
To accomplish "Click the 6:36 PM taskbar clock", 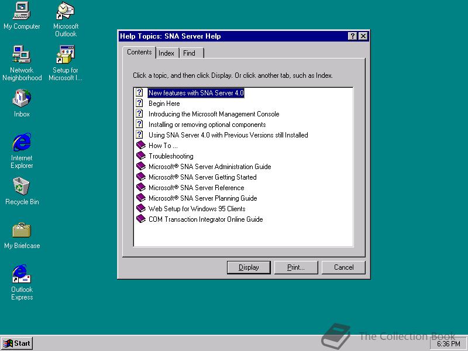I will click(448, 344).
